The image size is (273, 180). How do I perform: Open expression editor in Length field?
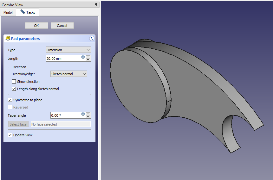point(83,57)
